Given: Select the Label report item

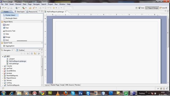Looking at the screenshot, I should pos(6,25).
